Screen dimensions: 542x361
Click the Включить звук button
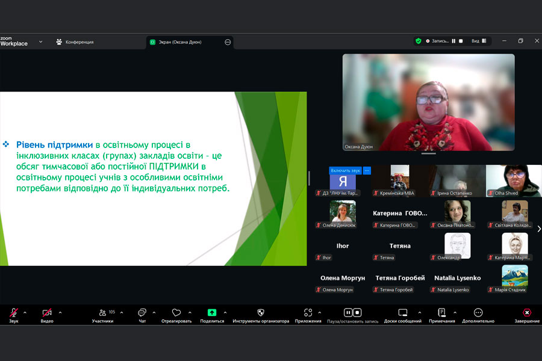click(345, 170)
